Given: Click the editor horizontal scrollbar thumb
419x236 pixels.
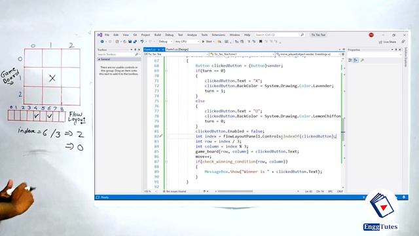Looking at the screenshot, I should click(x=236, y=191).
